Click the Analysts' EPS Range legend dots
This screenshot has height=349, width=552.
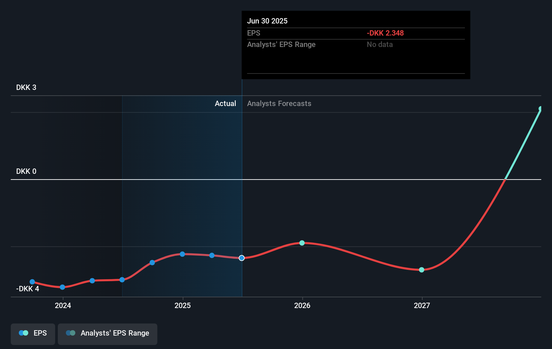70,333
